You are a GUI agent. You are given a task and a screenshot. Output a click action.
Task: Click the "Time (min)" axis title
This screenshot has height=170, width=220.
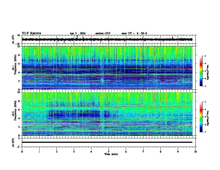[111, 154]
